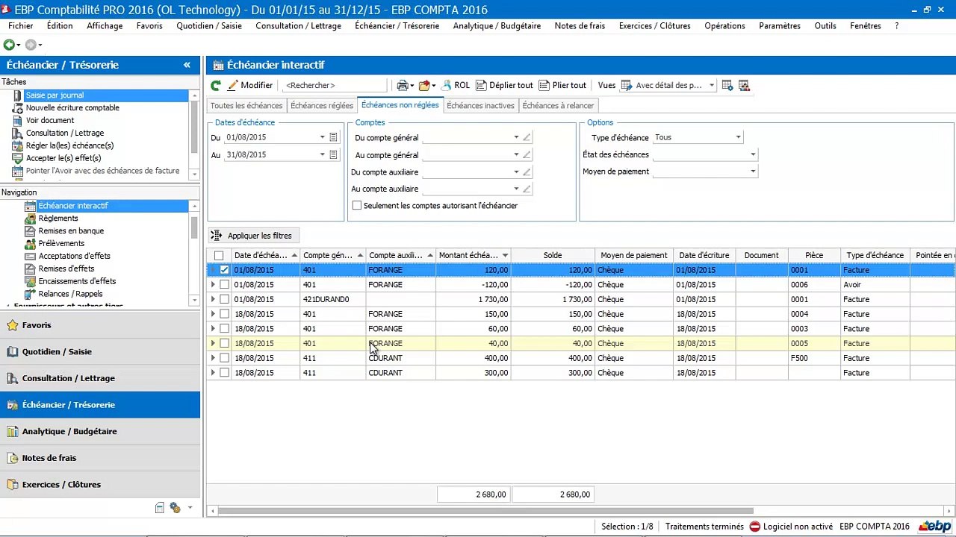
Task: Click the Consultation / Lettrage task icon
Action: (18, 134)
